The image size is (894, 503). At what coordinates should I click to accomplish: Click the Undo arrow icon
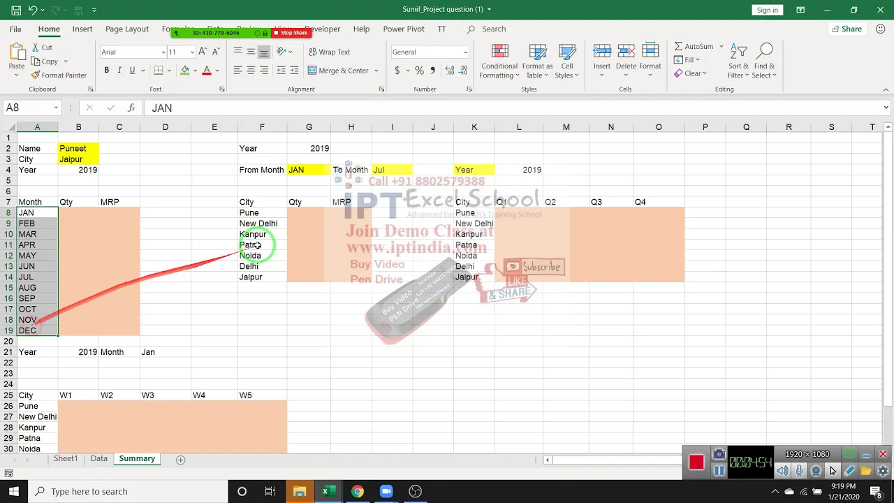tap(33, 10)
